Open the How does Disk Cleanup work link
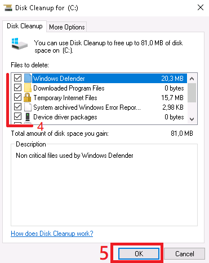The height and width of the screenshot is (263, 209). pyautogui.click(x=52, y=234)
